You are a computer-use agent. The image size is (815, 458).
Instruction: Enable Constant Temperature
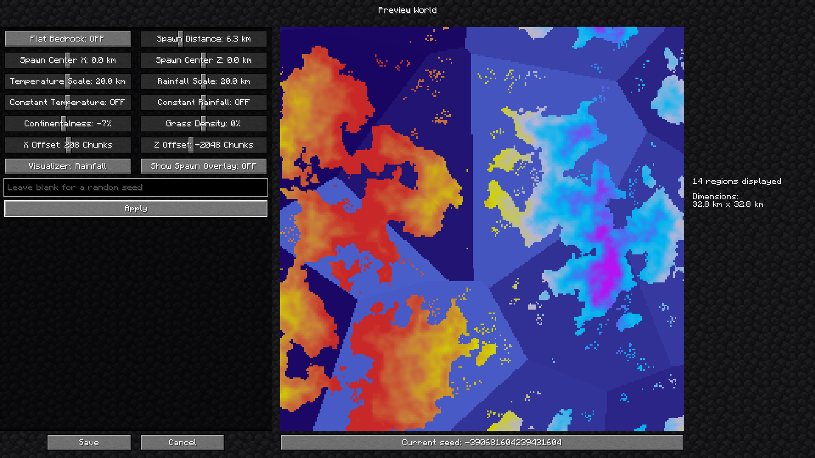(x=67, y=102)
